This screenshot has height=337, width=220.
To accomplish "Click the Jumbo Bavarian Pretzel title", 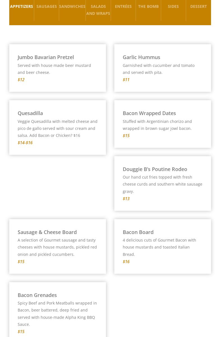I will (x=46, y=57).
